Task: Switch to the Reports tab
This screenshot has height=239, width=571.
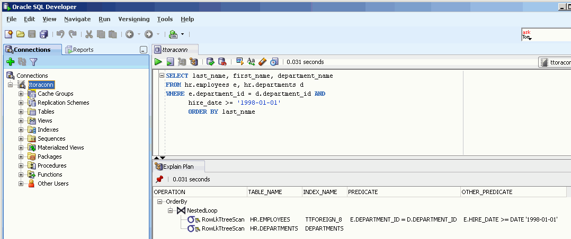Action: pyautogui.click(x=79, y=50)
